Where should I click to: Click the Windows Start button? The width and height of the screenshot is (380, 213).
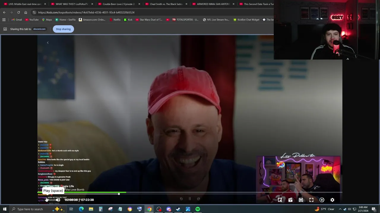5,209
